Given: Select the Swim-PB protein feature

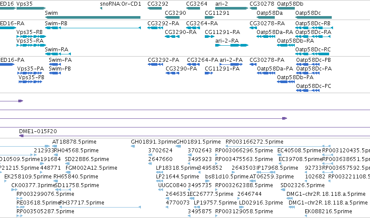Looking at the screenshot, I should pyautogui.click(x=55, y=73).
